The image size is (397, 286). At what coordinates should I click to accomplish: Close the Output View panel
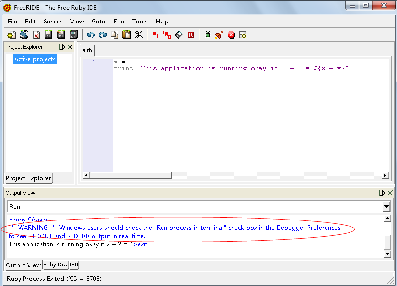tap(390, 193)
